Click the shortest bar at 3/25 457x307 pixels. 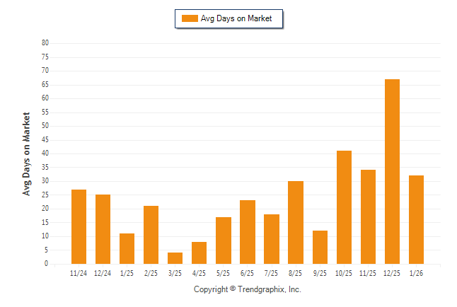click(175, 258)
